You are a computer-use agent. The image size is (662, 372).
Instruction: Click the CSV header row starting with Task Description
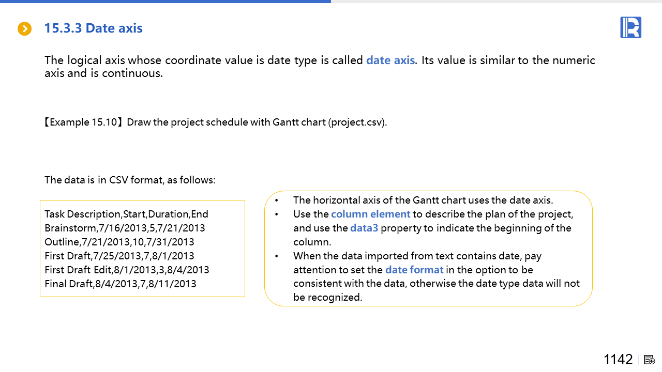(126, 214)
